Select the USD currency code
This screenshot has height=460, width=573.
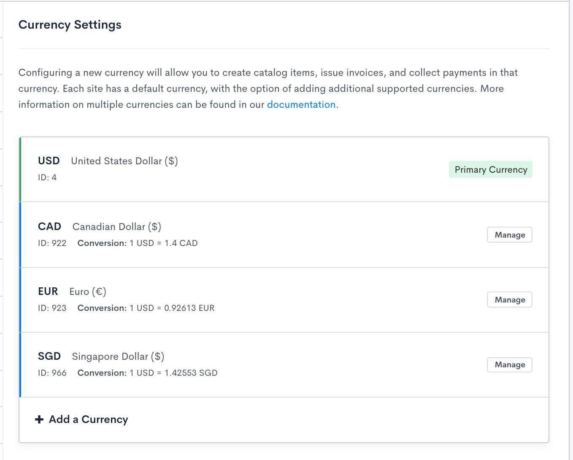[49, 161]
